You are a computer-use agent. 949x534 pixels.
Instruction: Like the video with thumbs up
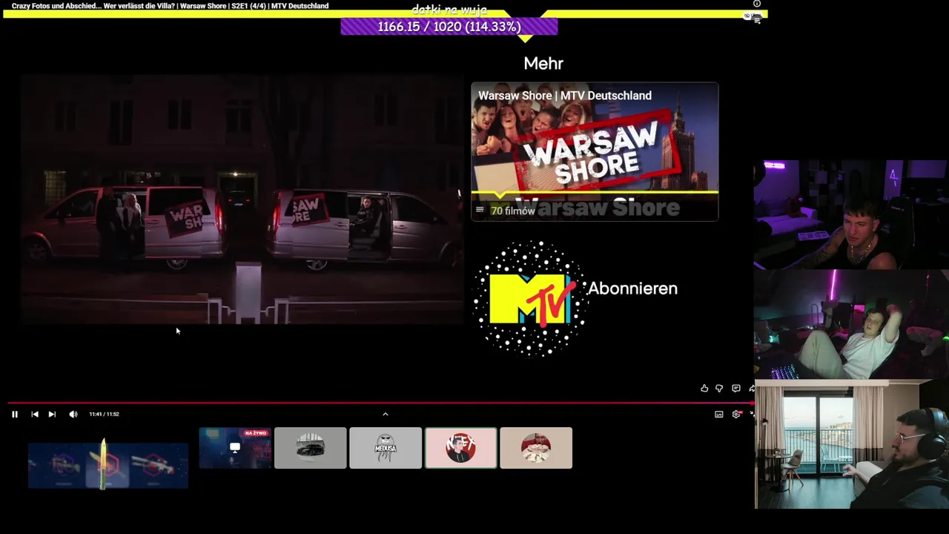[704, 389]
